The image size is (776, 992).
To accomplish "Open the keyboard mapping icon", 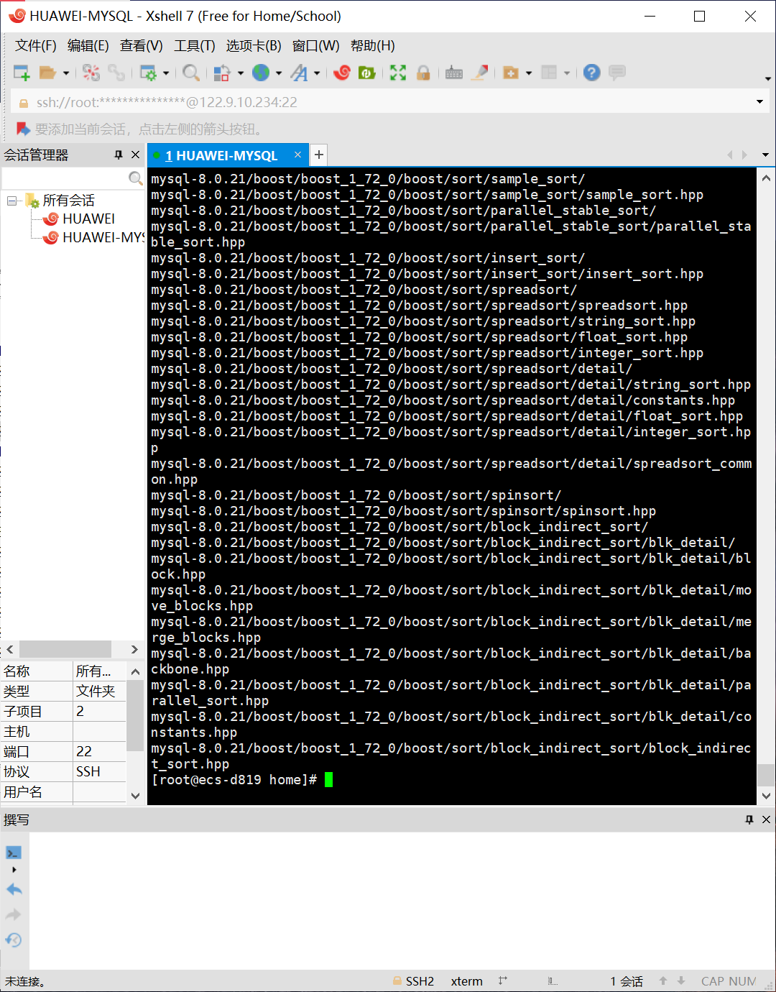I will click(x=454, y=73).
